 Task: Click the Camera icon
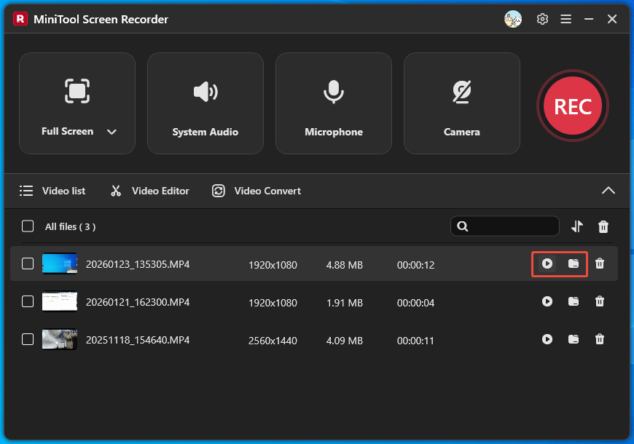coord(461,91)
